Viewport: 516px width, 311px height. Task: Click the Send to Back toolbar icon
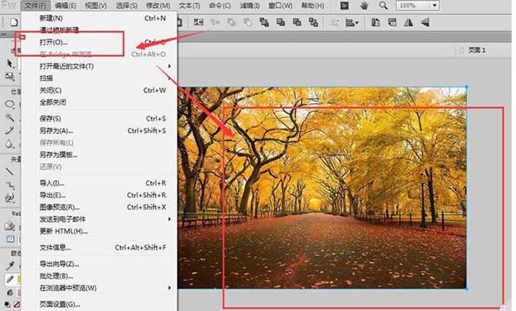click(x=313, y=22)
